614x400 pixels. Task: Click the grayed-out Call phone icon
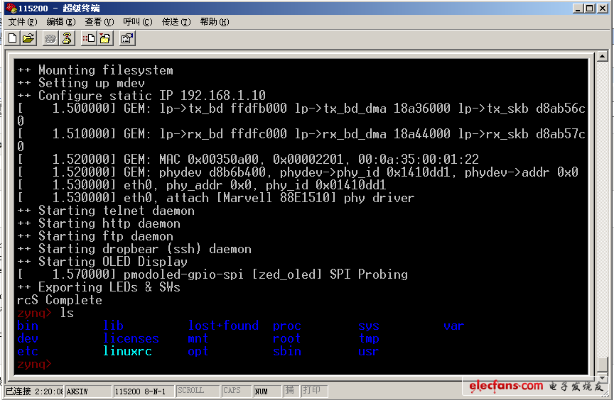point(50,38)
